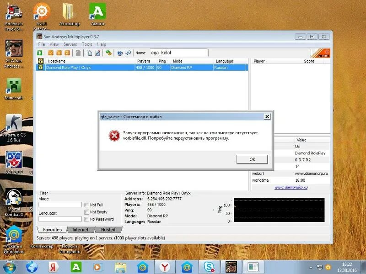Click the Windows Start orb

[x=9, y=267]
